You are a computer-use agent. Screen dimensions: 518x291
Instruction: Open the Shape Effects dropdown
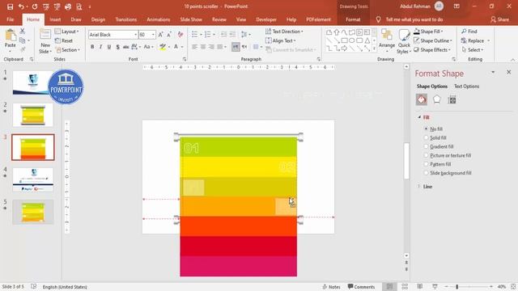[432, 50]
